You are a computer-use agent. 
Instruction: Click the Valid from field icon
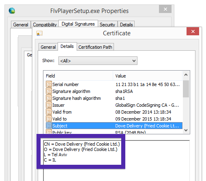(x=49, y=112)
